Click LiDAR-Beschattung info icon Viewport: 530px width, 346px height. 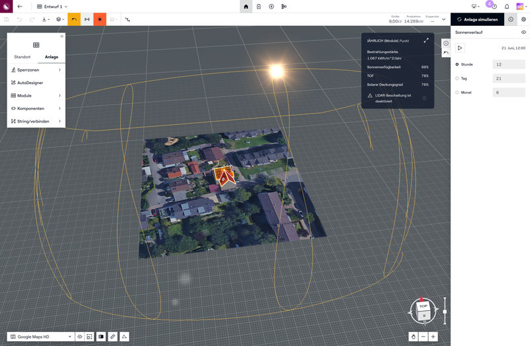tap(424, 98)
